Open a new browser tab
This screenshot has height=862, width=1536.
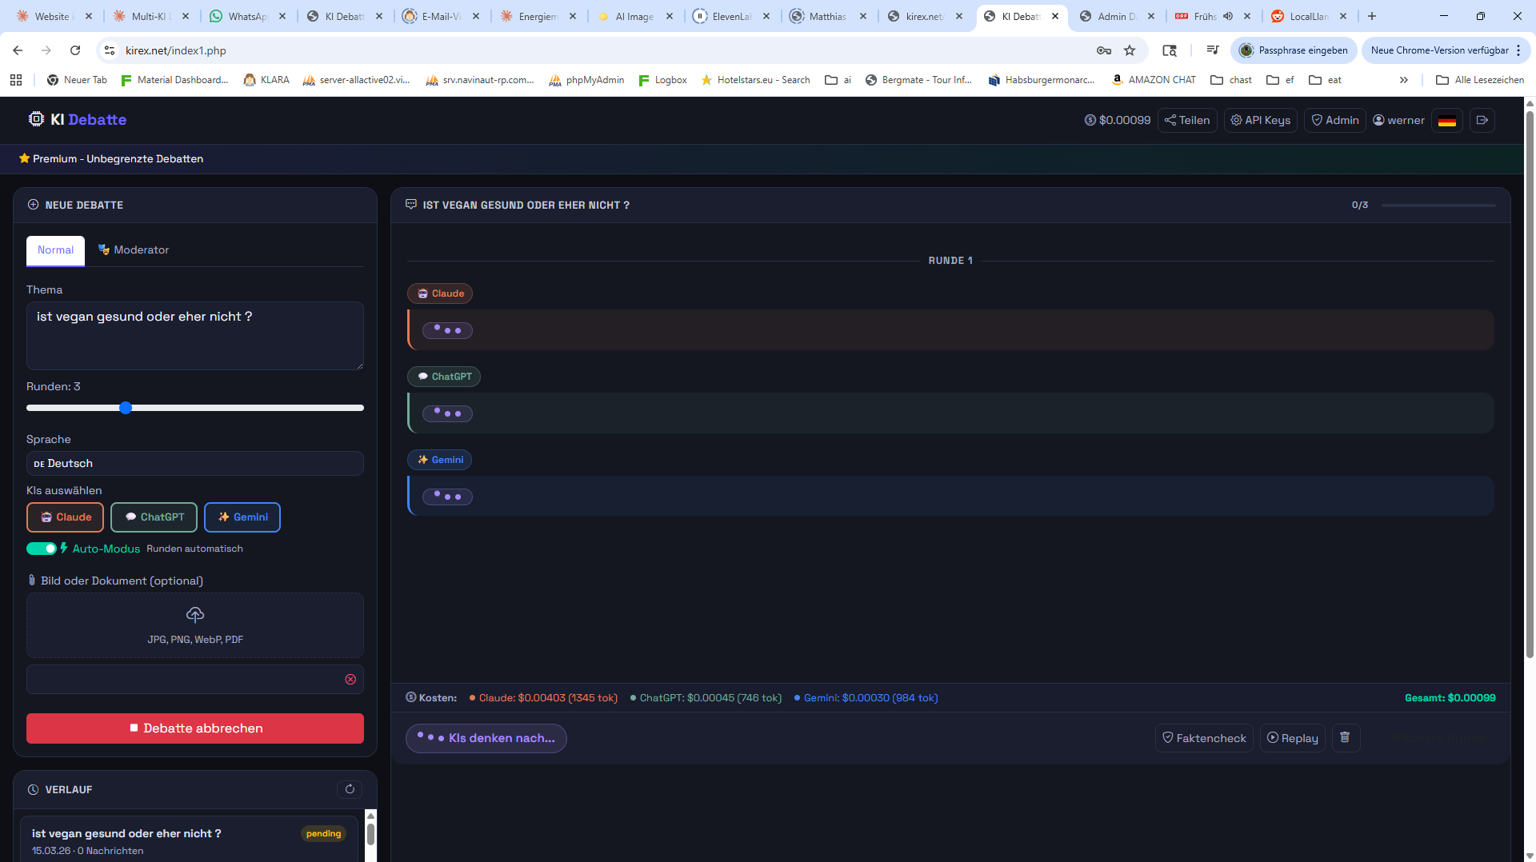(1372, 16)
